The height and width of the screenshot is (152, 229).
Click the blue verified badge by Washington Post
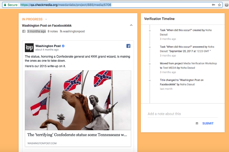coord(63,46)
